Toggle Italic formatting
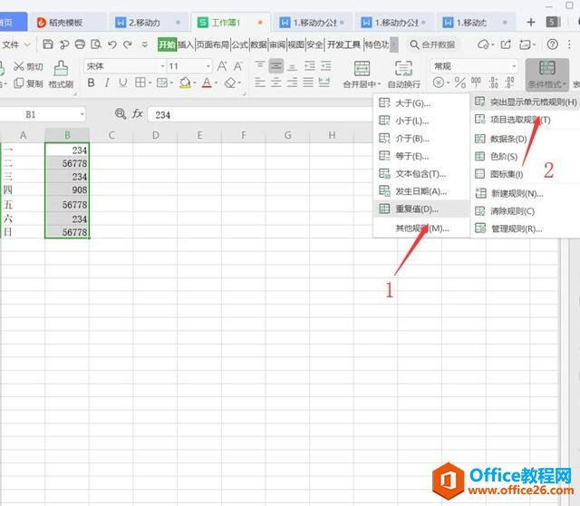This screenshot has height=506, width=580. 107,83
